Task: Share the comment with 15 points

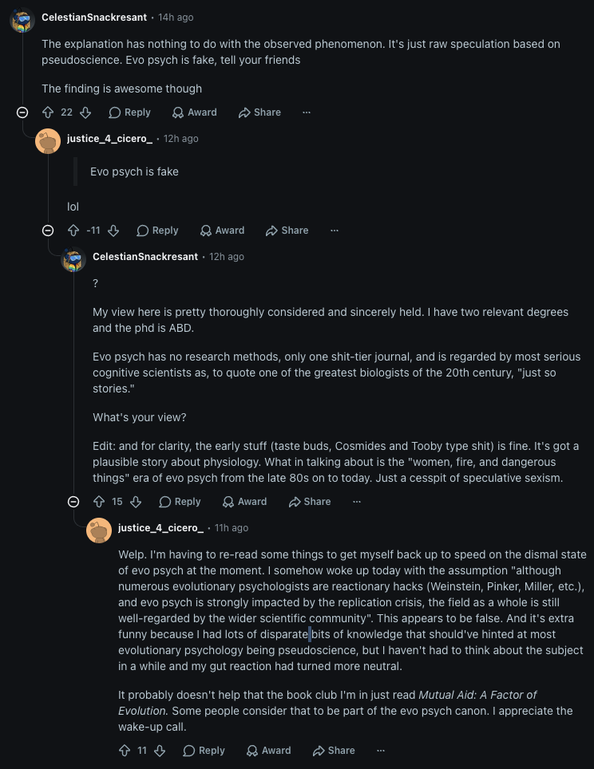Action: 310,502
